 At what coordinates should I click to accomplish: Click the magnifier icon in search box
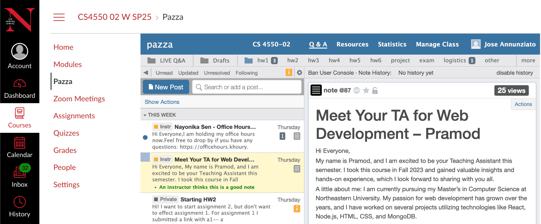point(199,87)
